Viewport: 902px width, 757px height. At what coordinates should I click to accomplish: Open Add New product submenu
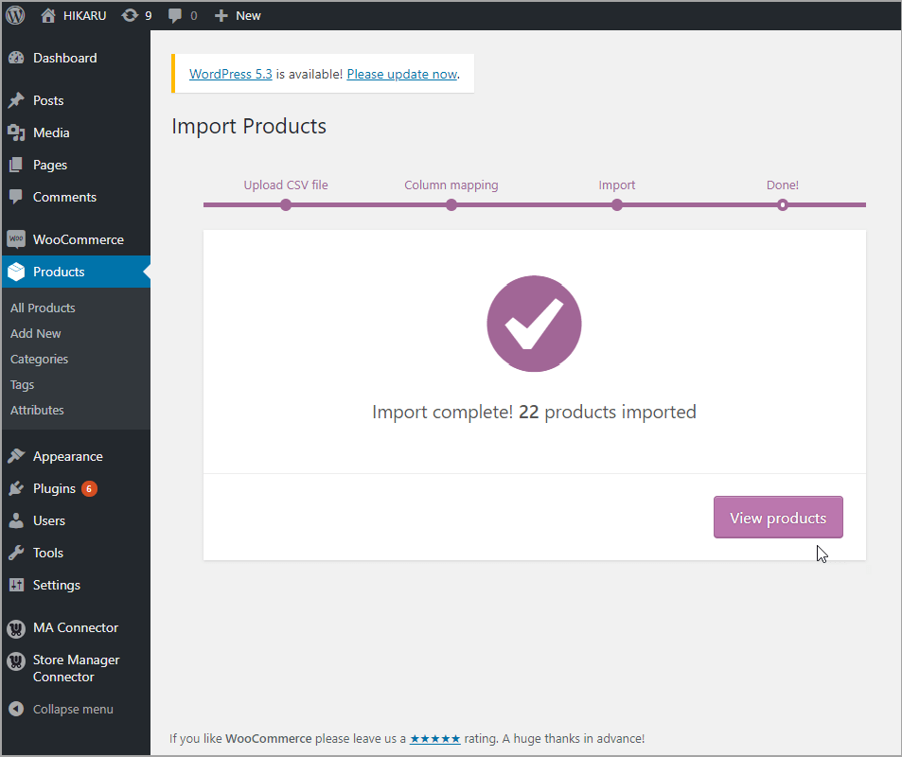36,334
